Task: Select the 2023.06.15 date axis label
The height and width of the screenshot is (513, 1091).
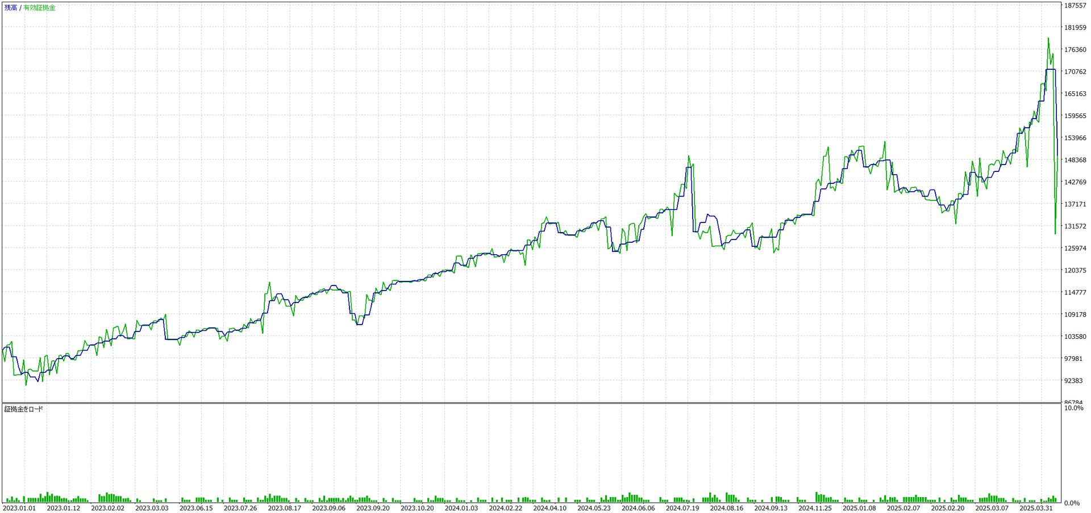Action: [x=196, y=508]
